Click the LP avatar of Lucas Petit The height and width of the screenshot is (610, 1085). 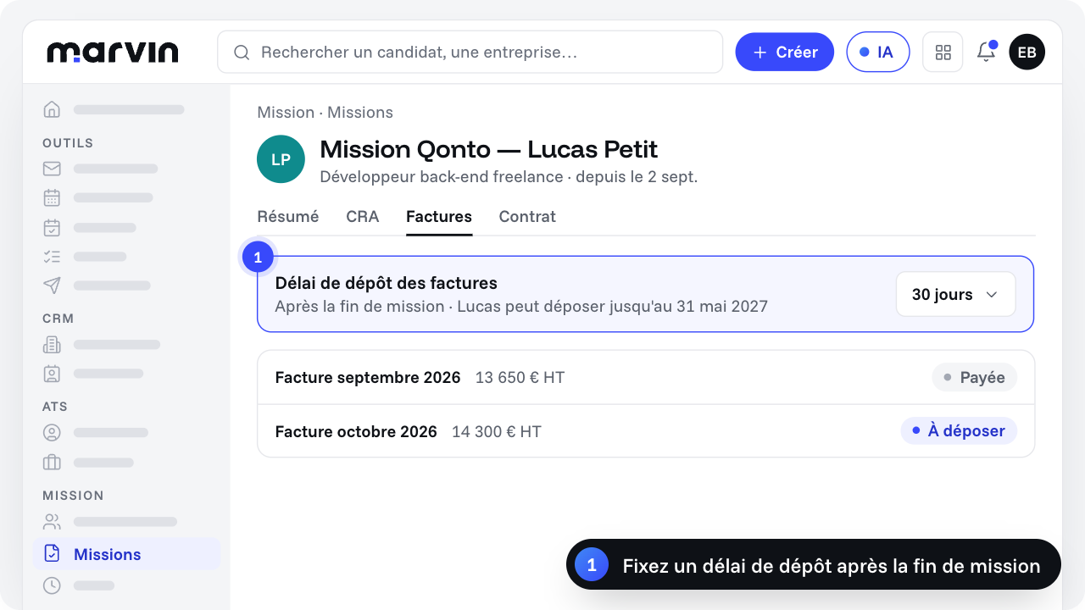coord(281,159)
